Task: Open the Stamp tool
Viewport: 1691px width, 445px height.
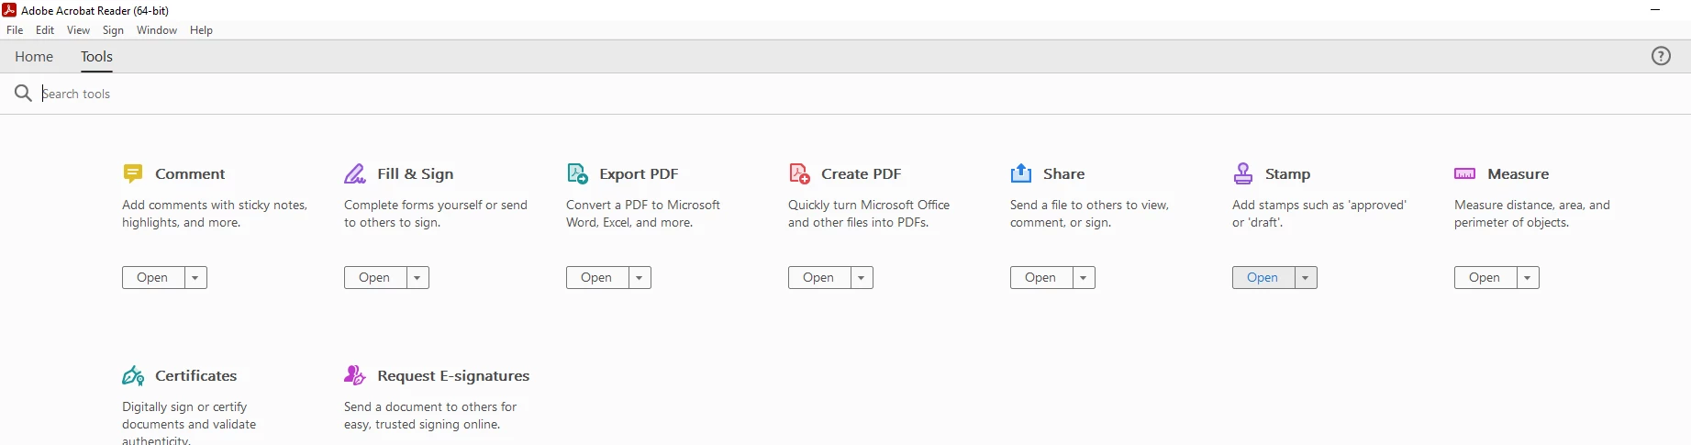Action: click(1263, 278)
